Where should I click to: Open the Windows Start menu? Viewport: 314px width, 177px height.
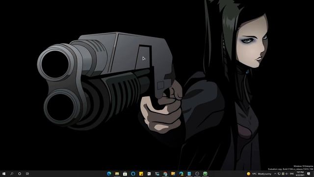point(4,174)
